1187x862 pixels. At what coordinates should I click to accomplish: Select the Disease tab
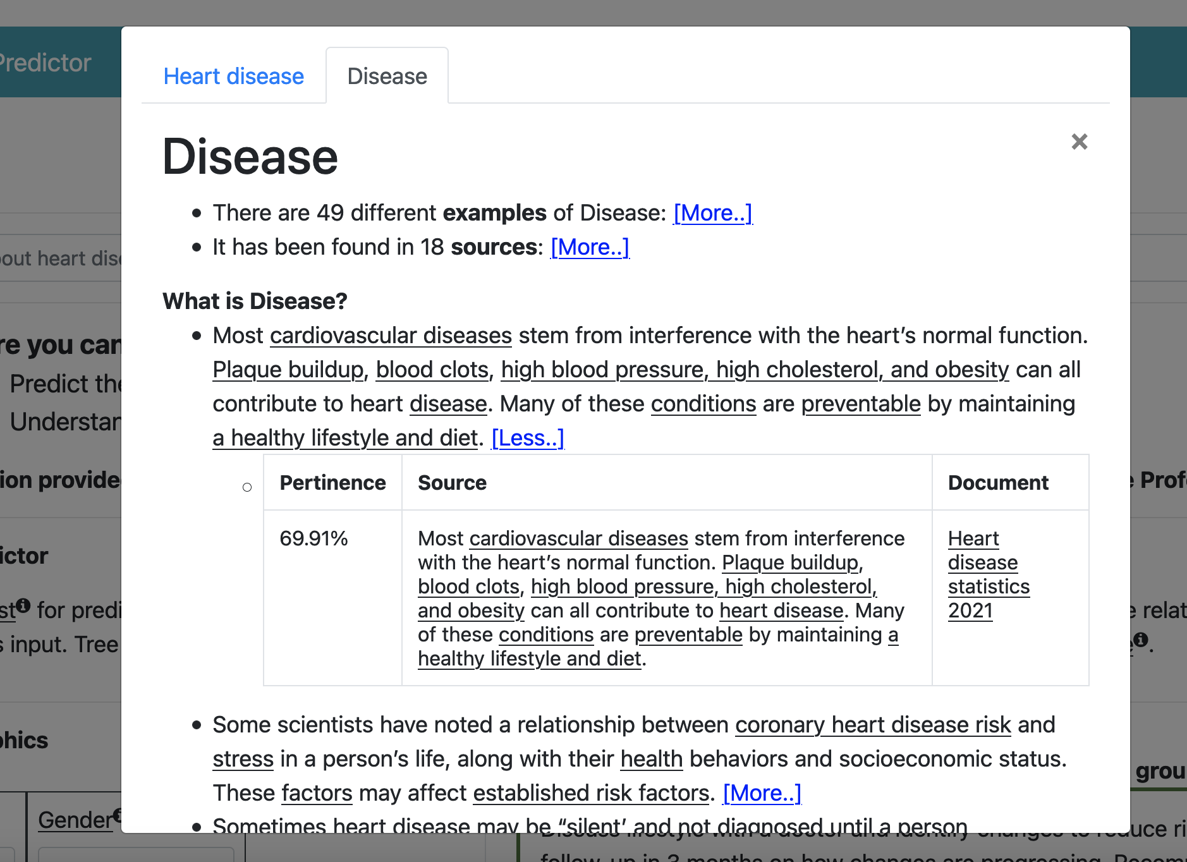tap(387, 76)
